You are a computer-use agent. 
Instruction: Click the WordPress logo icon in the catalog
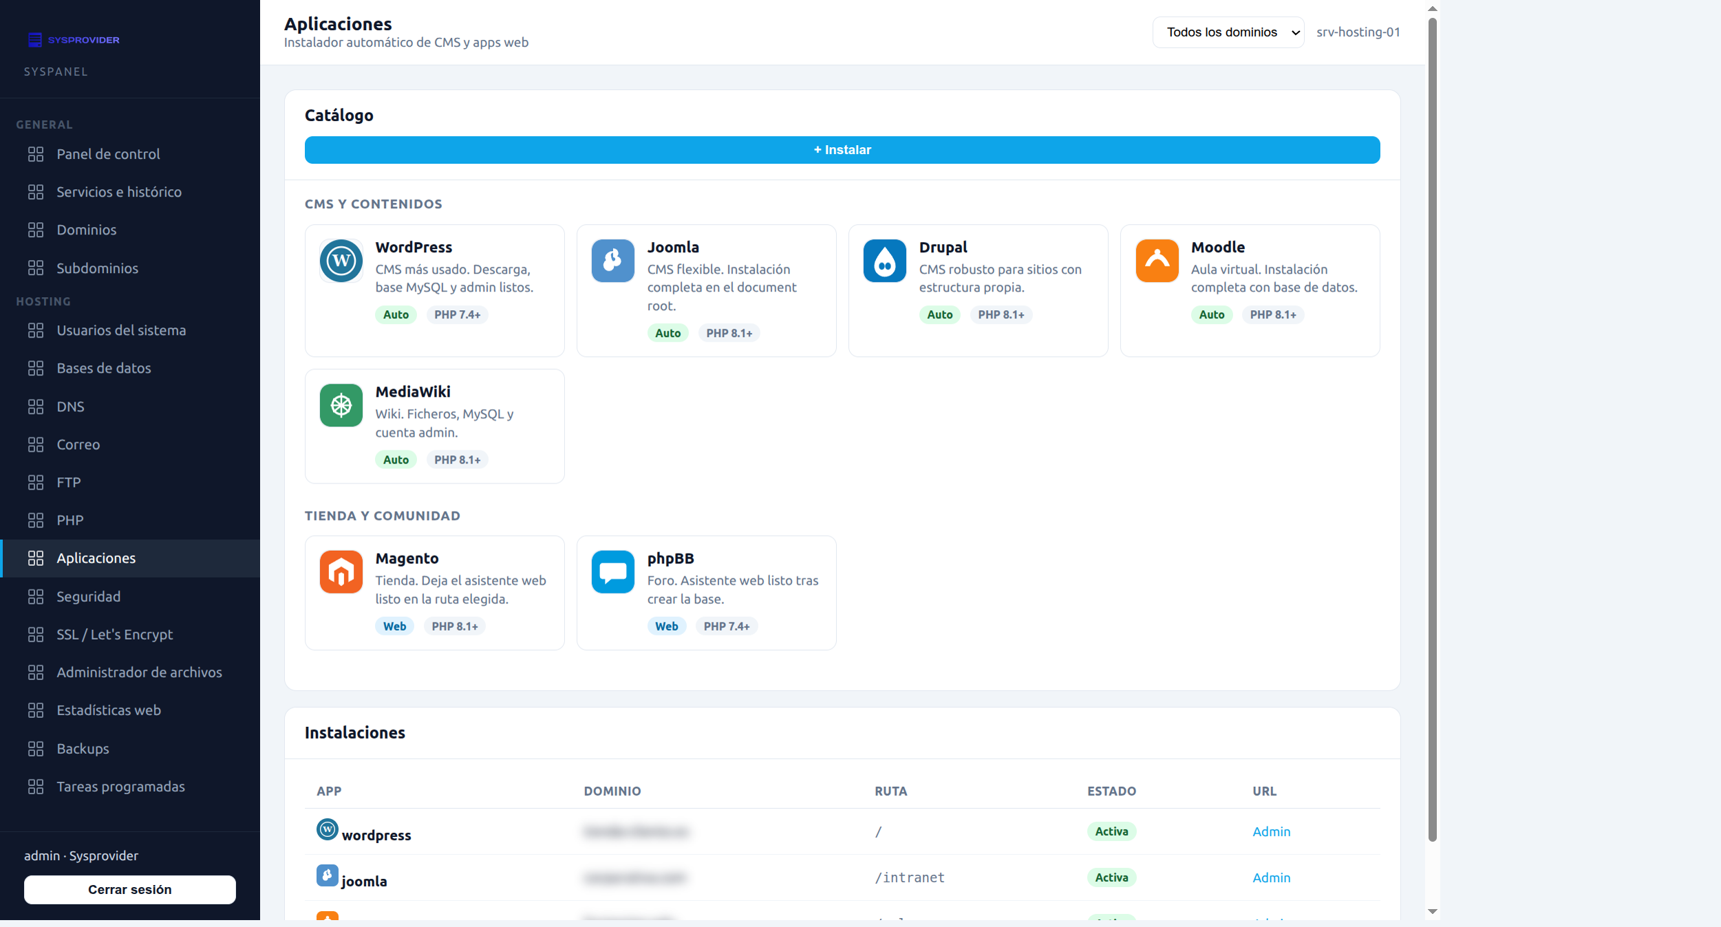click(x=341, y=261)
